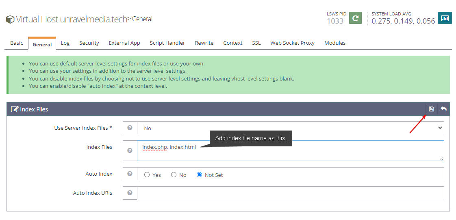Click the save floppy disk icon
456x220 pixels.
tap(431, 109)
